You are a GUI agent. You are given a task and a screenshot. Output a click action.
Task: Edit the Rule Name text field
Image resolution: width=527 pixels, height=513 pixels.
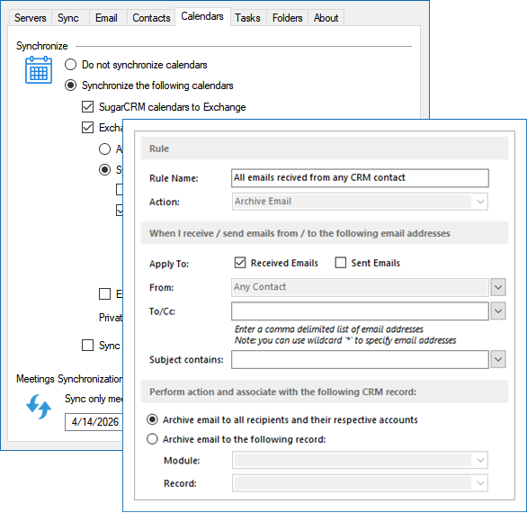[360, 178]
